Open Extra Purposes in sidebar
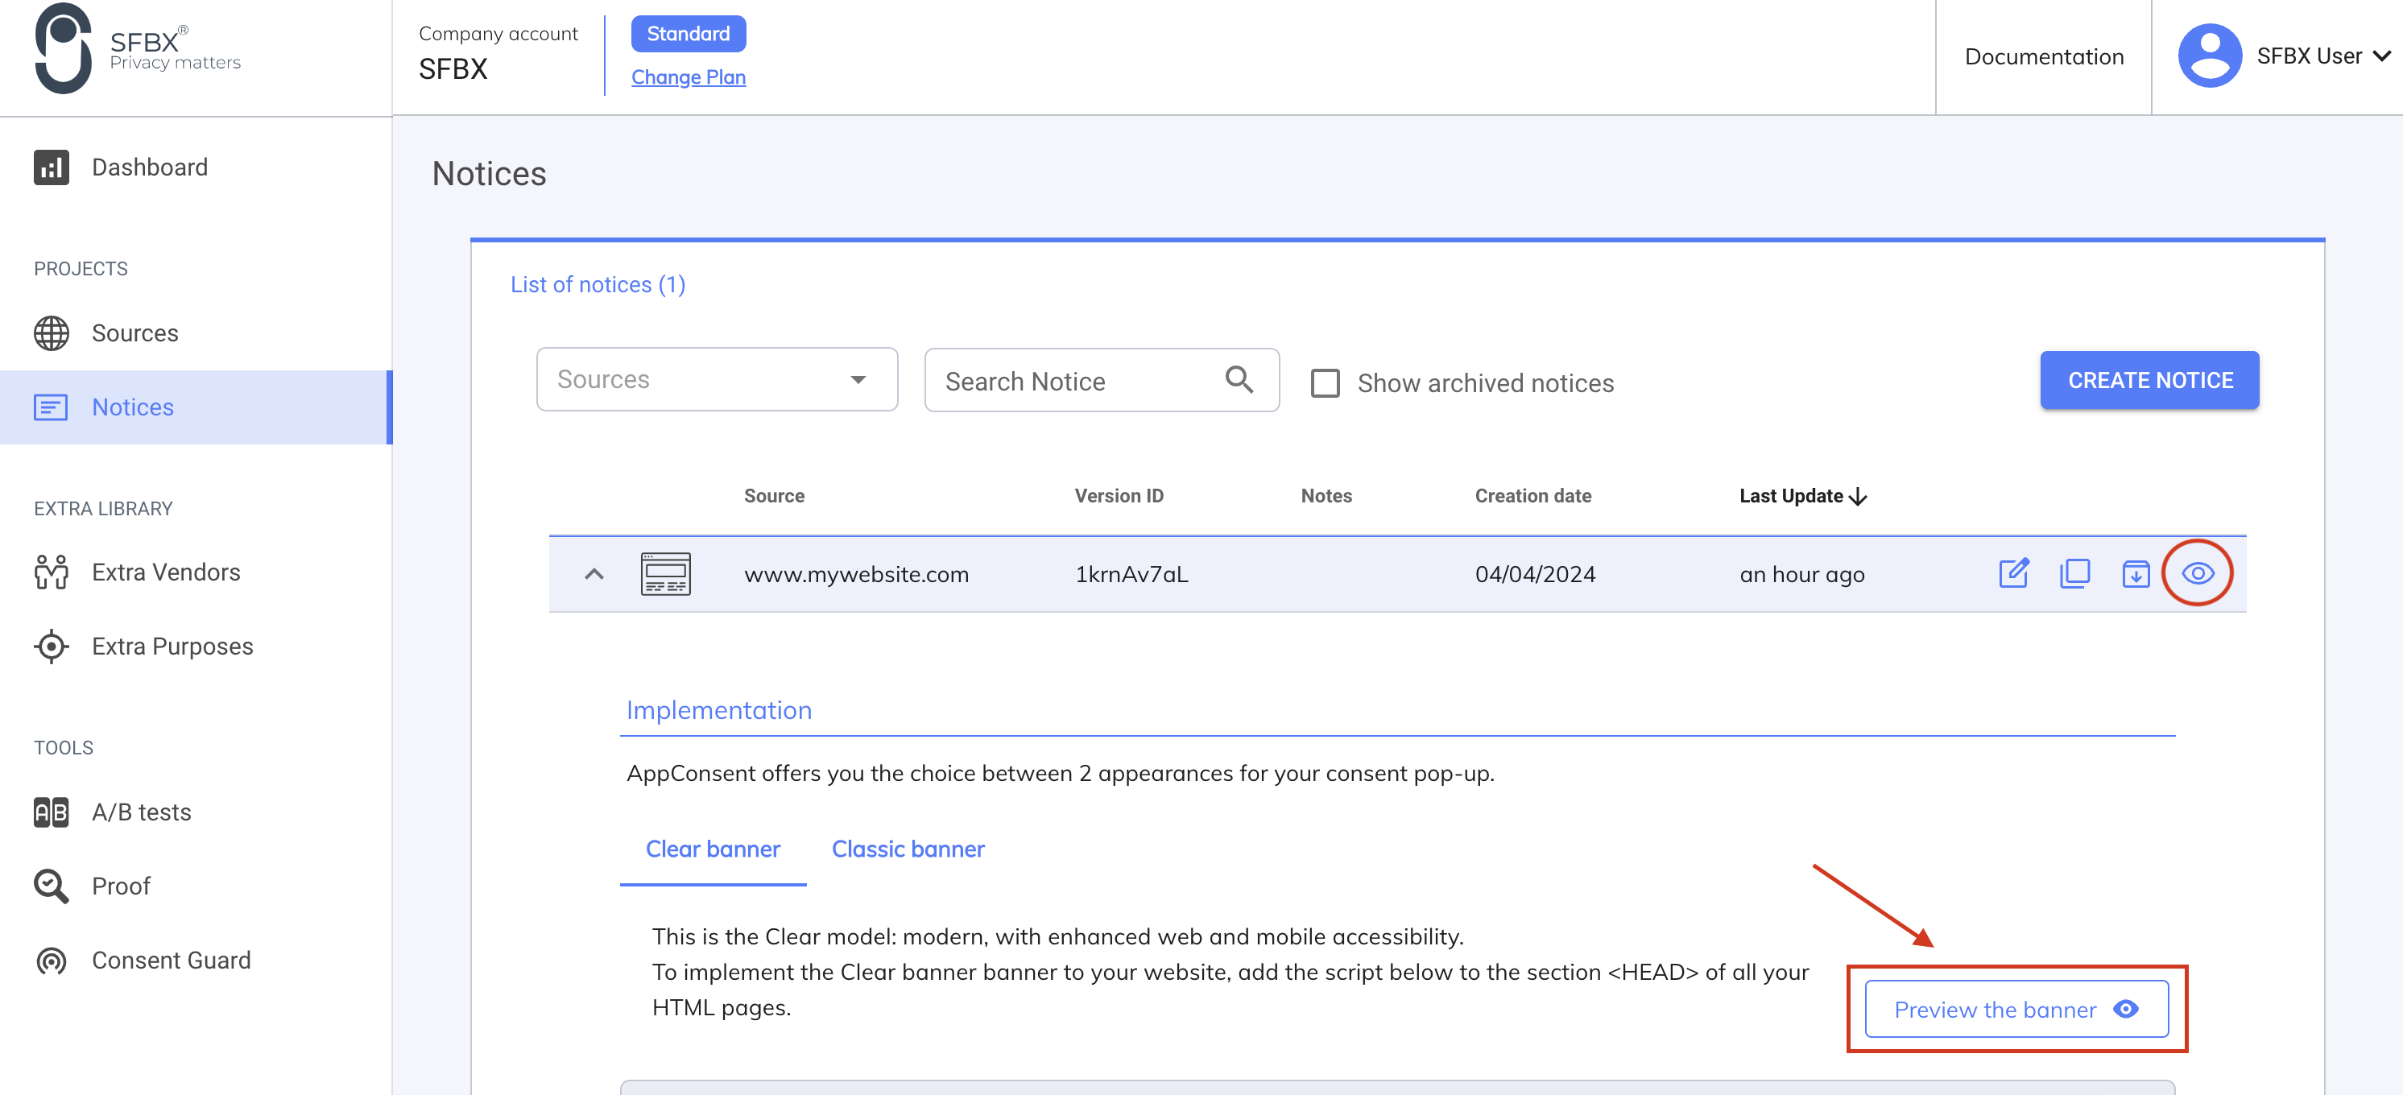 tap(172, 647)
